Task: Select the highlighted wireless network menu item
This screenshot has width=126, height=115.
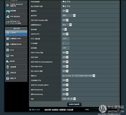Action: (16, 33)
